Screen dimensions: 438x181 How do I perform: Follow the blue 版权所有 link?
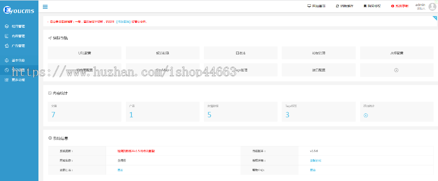pos(316,161)
